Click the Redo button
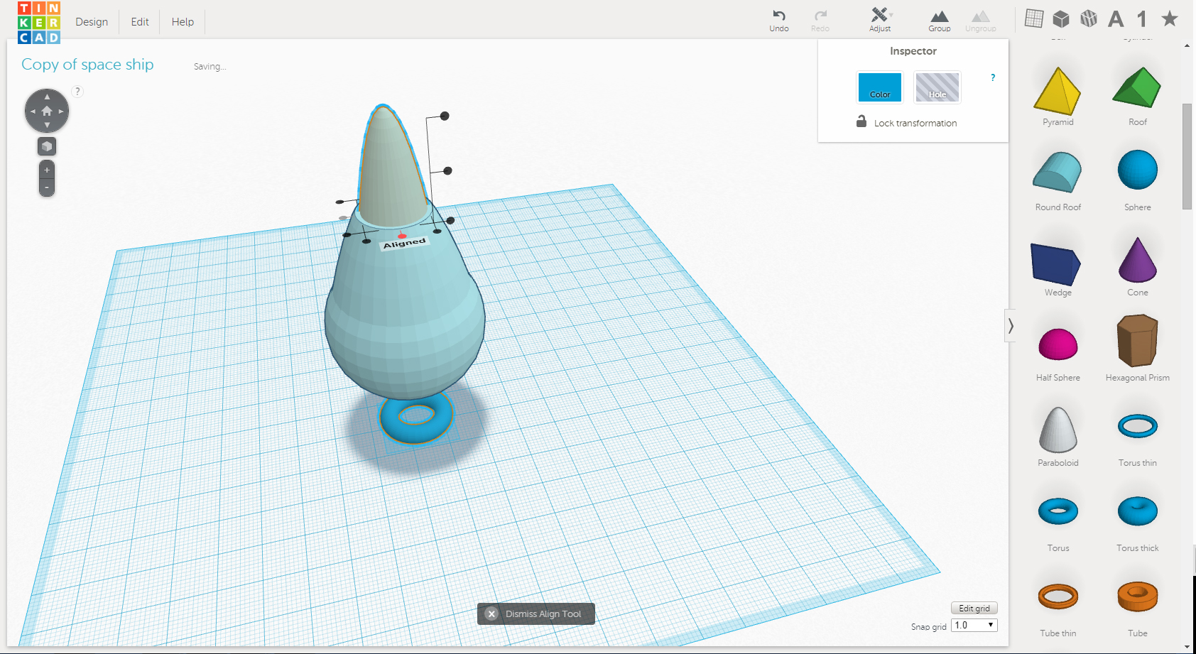The height and width of the screenshot is (654, 1196). coord(820,21)
